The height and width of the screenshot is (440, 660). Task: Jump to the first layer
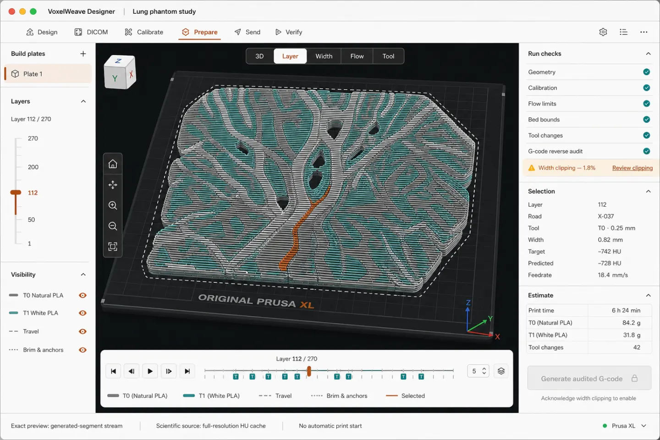(113, 371)
